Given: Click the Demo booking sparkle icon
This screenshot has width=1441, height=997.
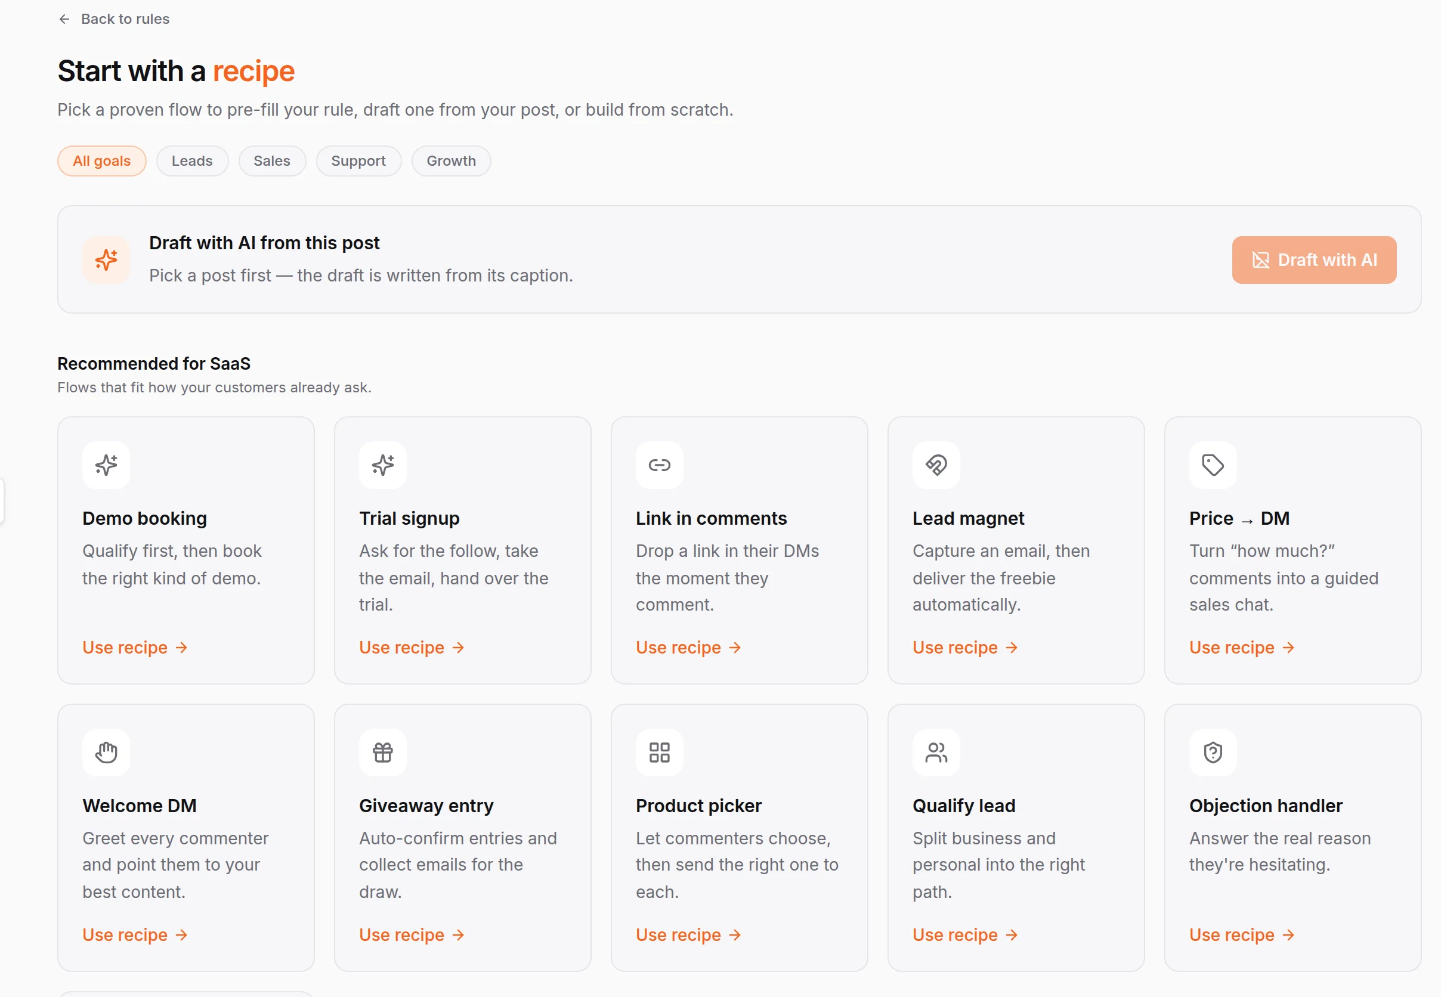Looking at the screenshot, I should 106,465.
